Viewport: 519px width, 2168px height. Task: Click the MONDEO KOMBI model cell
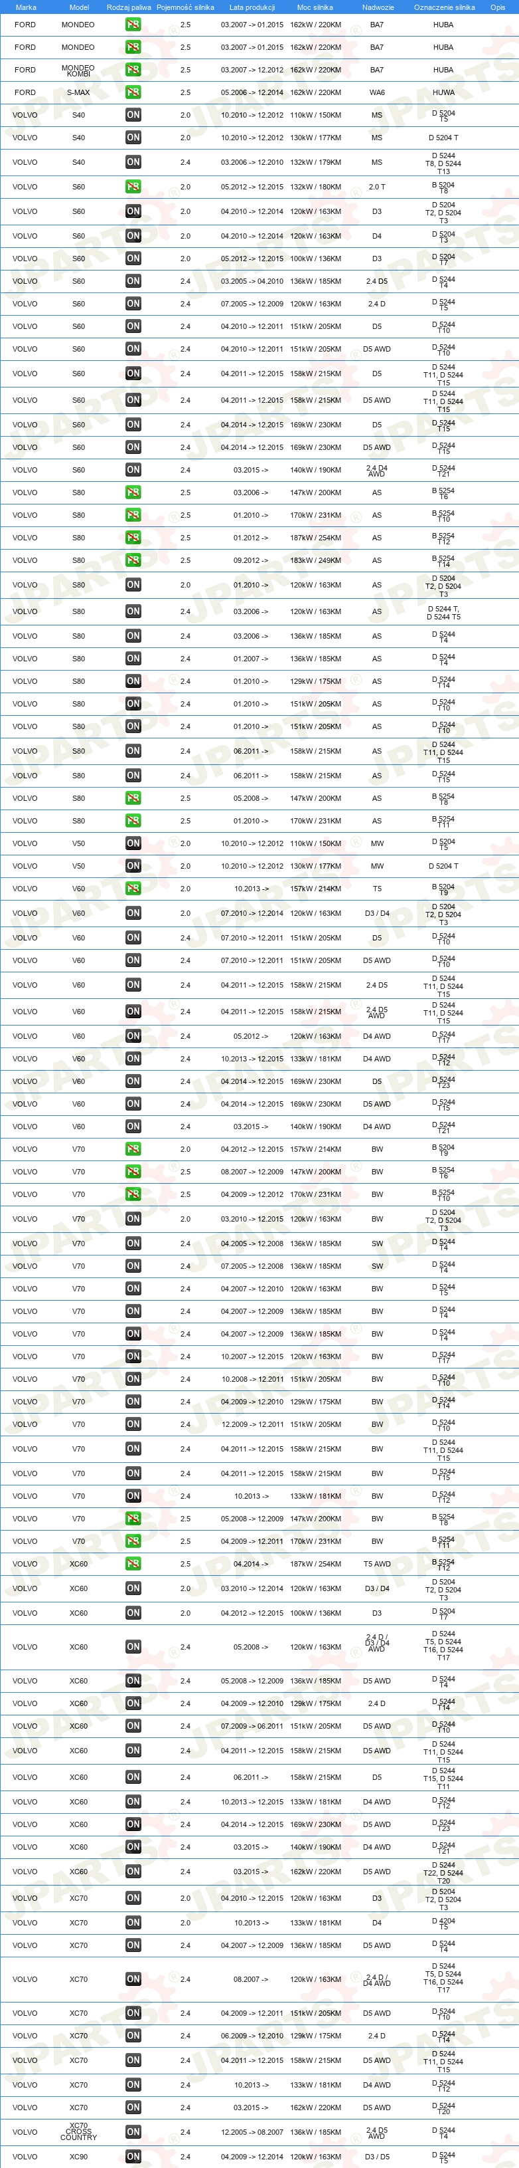pyautogui.click(x=78, y=70)
